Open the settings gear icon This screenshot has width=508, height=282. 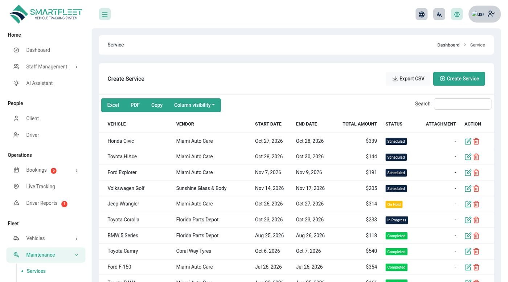(457, 14)
